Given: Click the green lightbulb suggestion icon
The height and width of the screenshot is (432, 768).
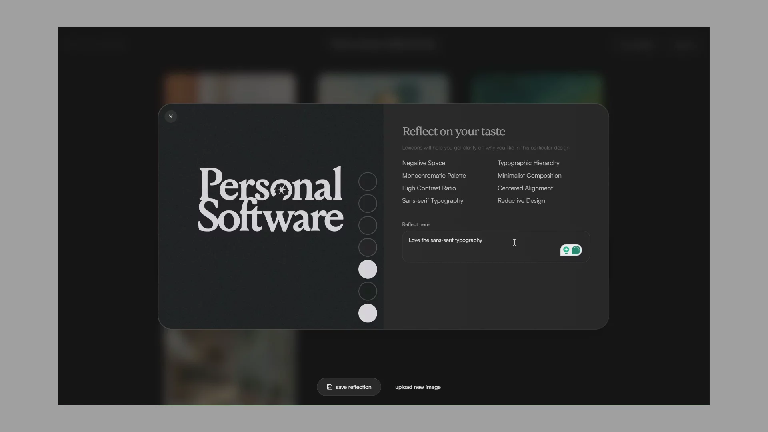Looking at the screenshot, I should 566,250.
